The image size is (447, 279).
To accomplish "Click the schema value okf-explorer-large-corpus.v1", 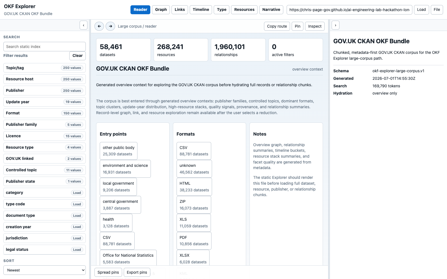I will click(x=398, y=71).
